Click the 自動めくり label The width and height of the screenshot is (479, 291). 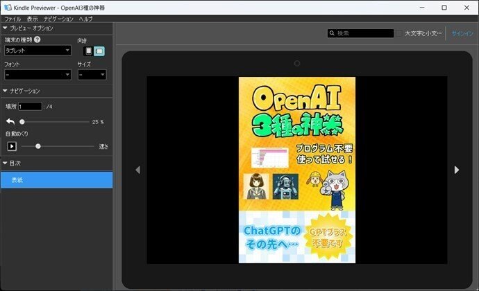point(17,134)
